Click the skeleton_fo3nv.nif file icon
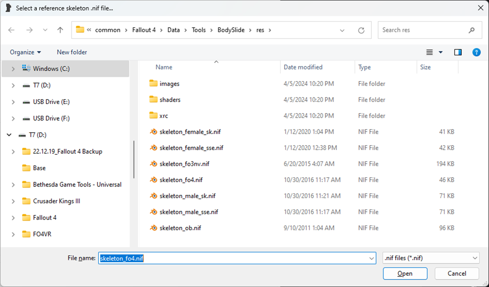 click(x=153, y=164)
